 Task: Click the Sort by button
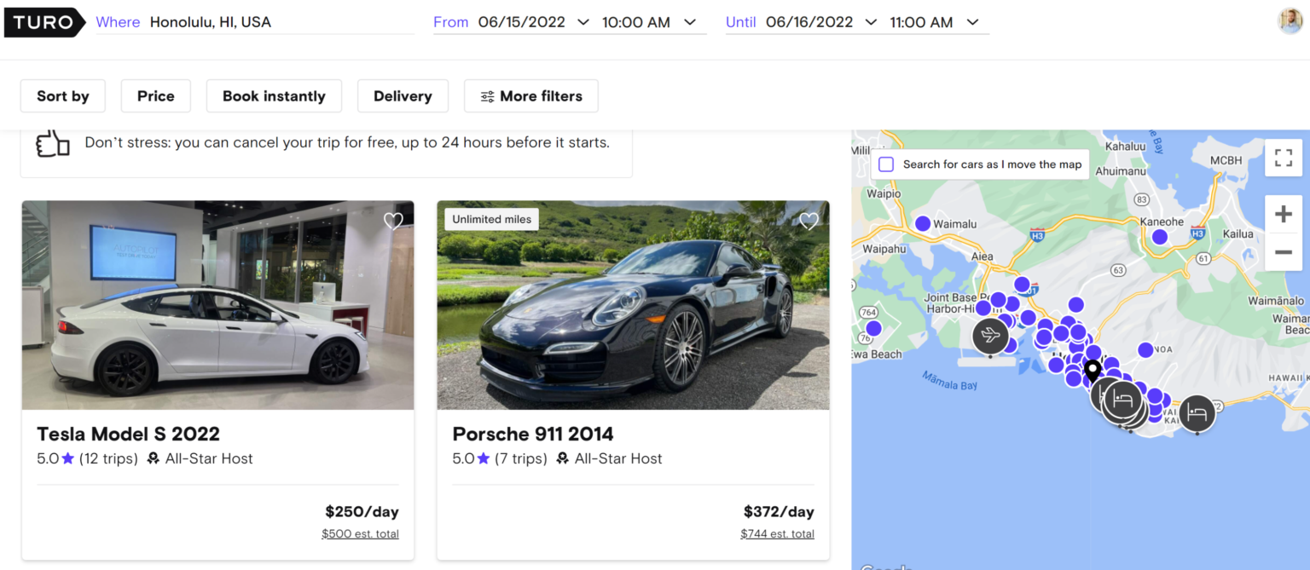62,95
